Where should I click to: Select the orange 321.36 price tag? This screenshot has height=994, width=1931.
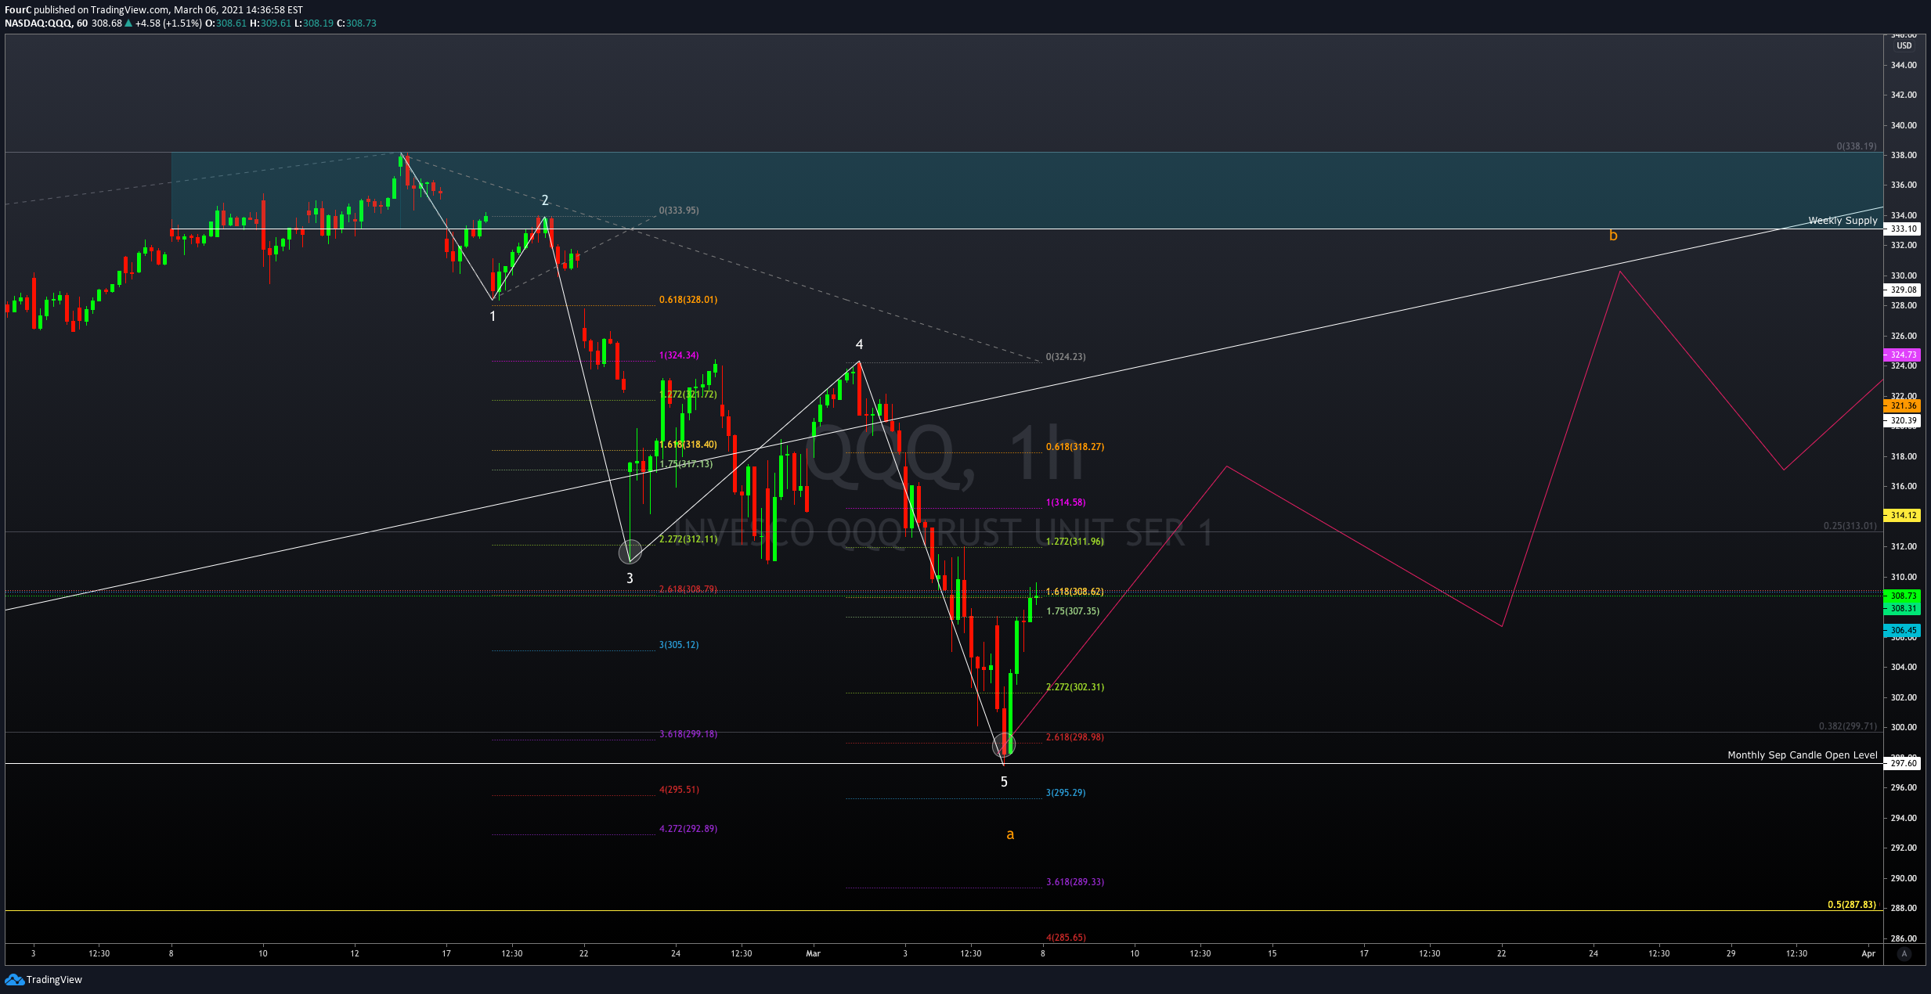1902,405
